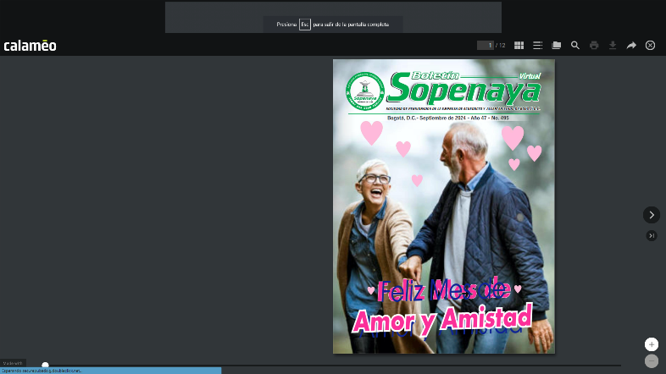Click the Calaméo logo

[30, 46]
